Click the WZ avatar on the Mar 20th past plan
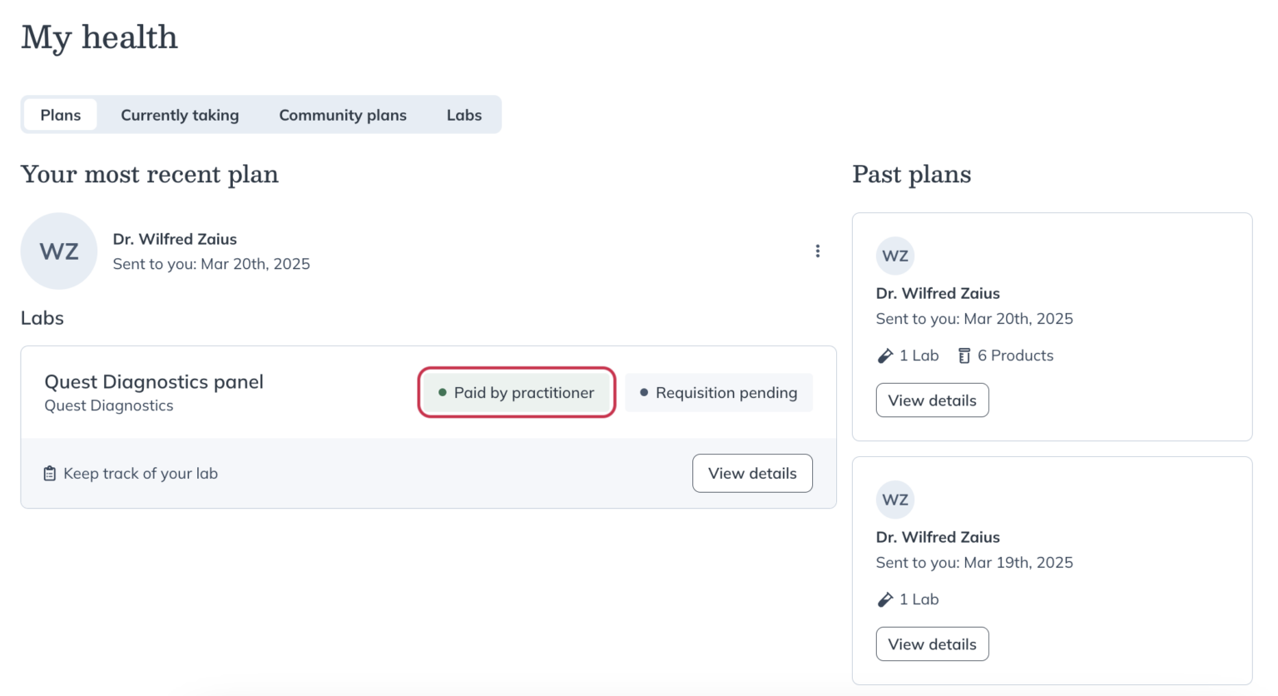The width and height of the screenshot is (1278, 696). [894, 256]
